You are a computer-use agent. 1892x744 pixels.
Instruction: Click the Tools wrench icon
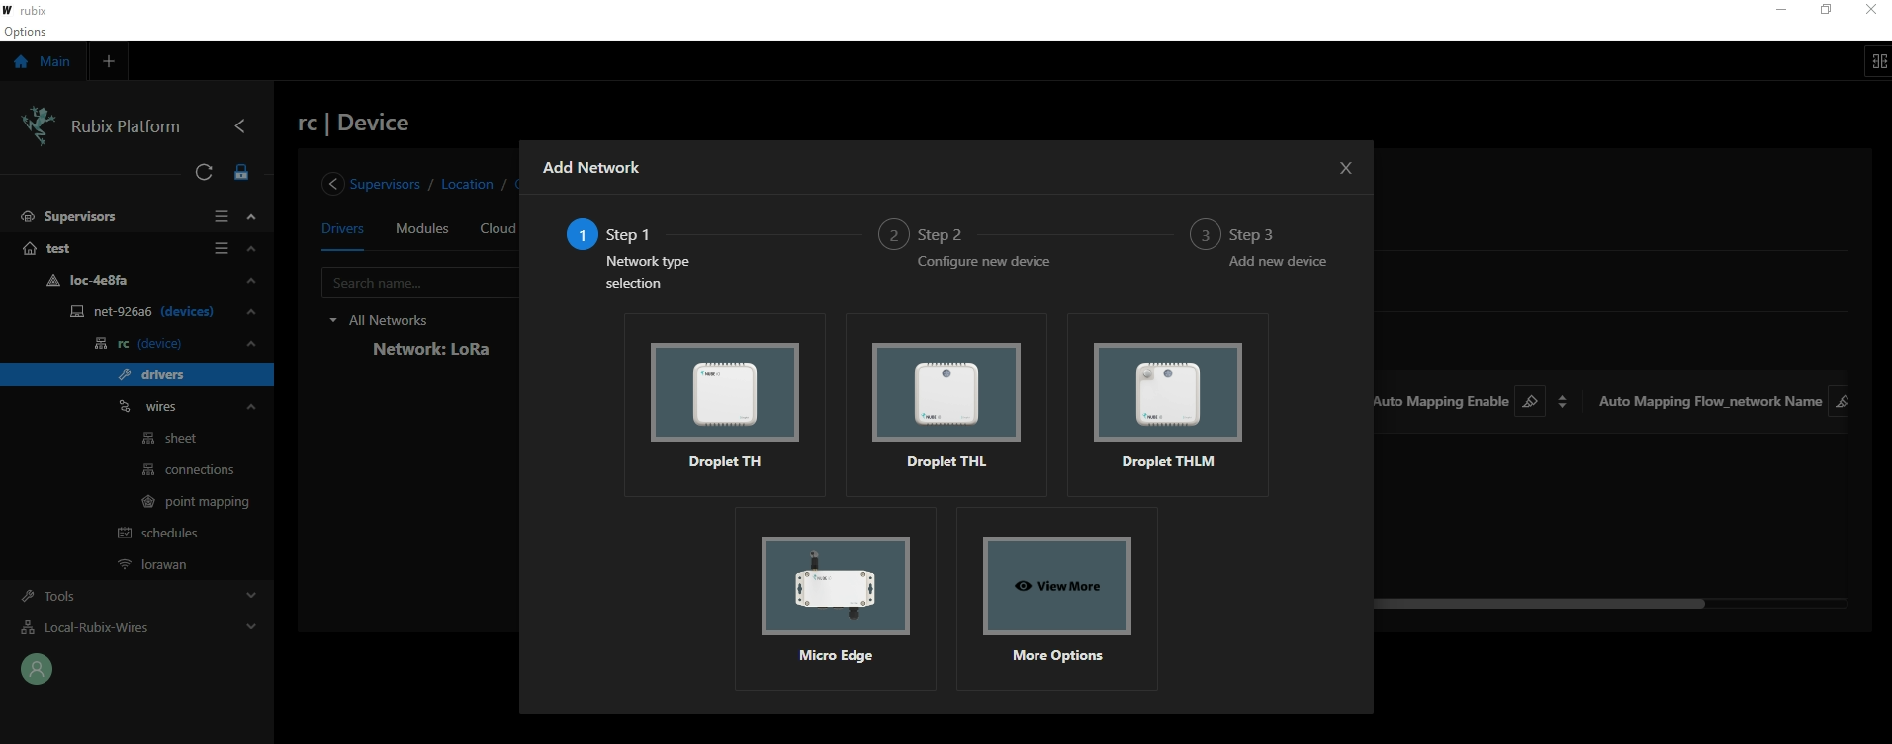(x=28, y=596)
